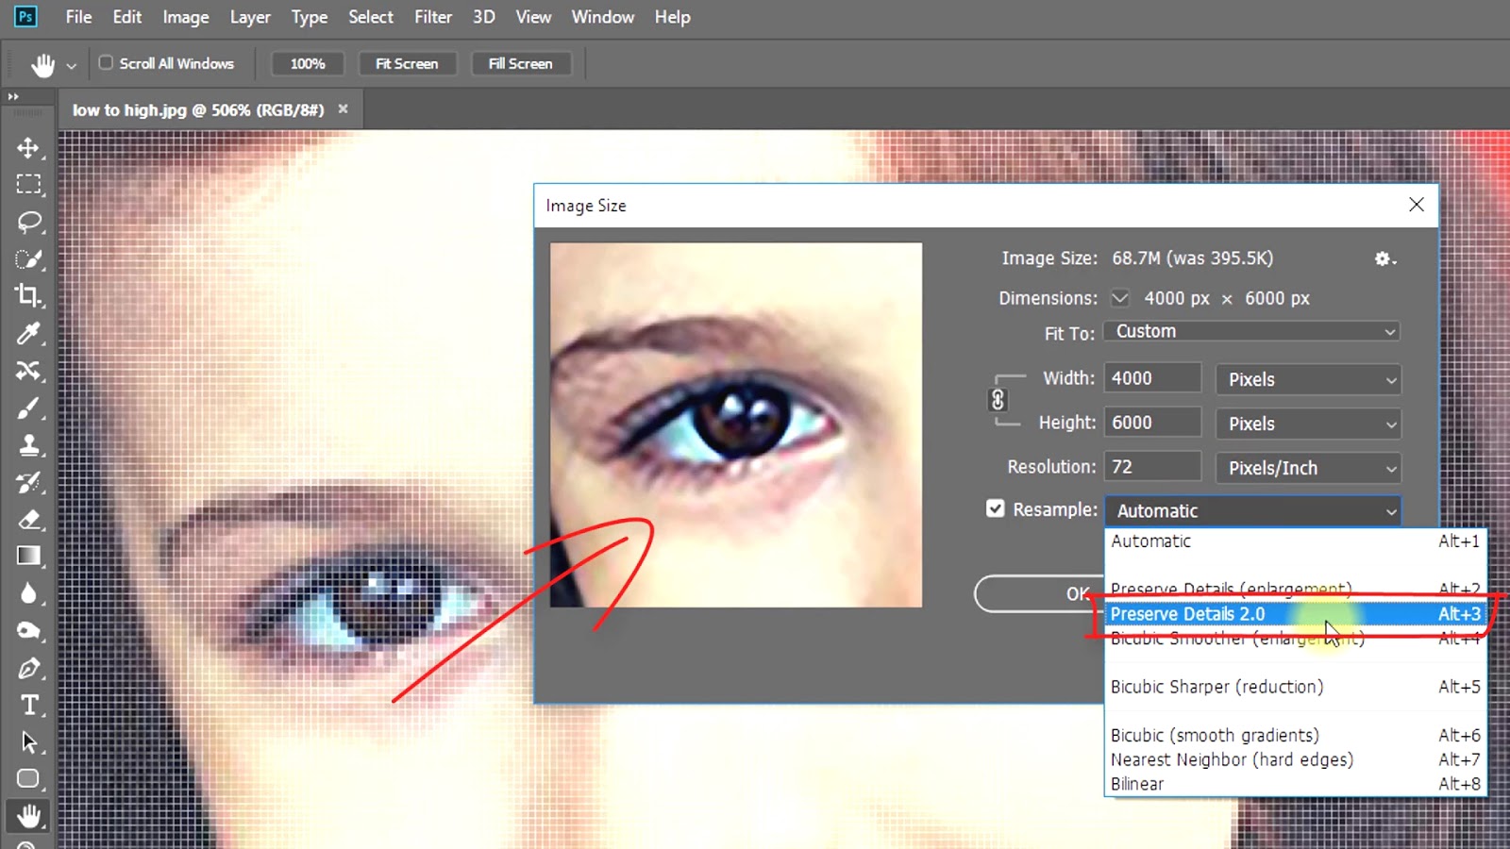Open the Filter menu
The width and height of the screenshot is (1510, 849).
pos(433,16)
